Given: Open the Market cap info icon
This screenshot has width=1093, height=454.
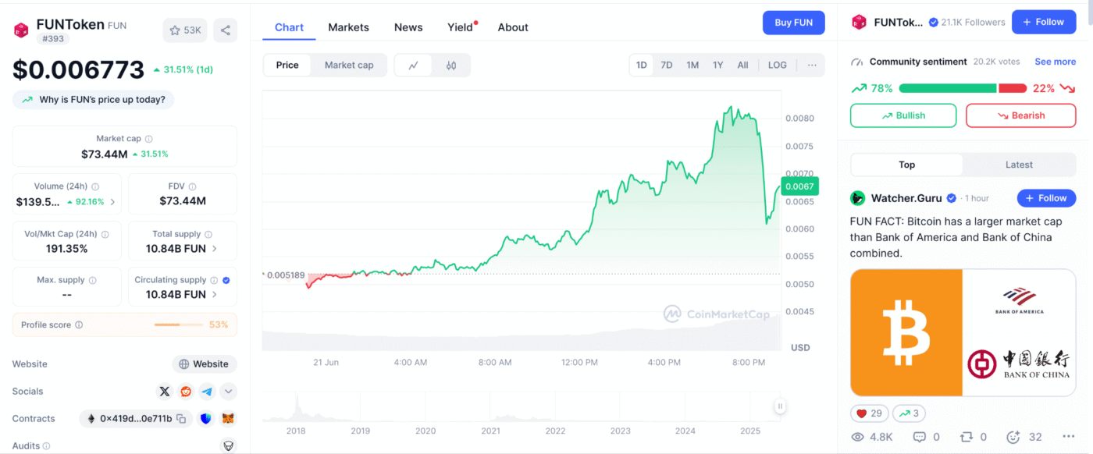Looking at the screenshot, I should [x=149, y=139].
